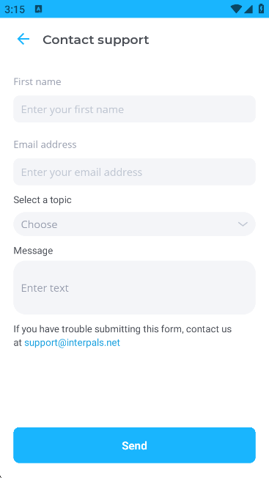Tap the First name label
This screenshot has width=269, height=478.
(x=37, y=81)
